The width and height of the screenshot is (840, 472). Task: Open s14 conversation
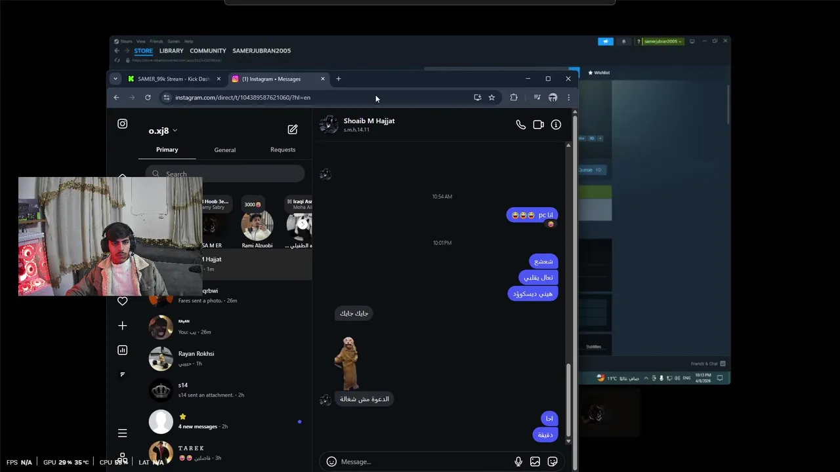click(225, 390)
